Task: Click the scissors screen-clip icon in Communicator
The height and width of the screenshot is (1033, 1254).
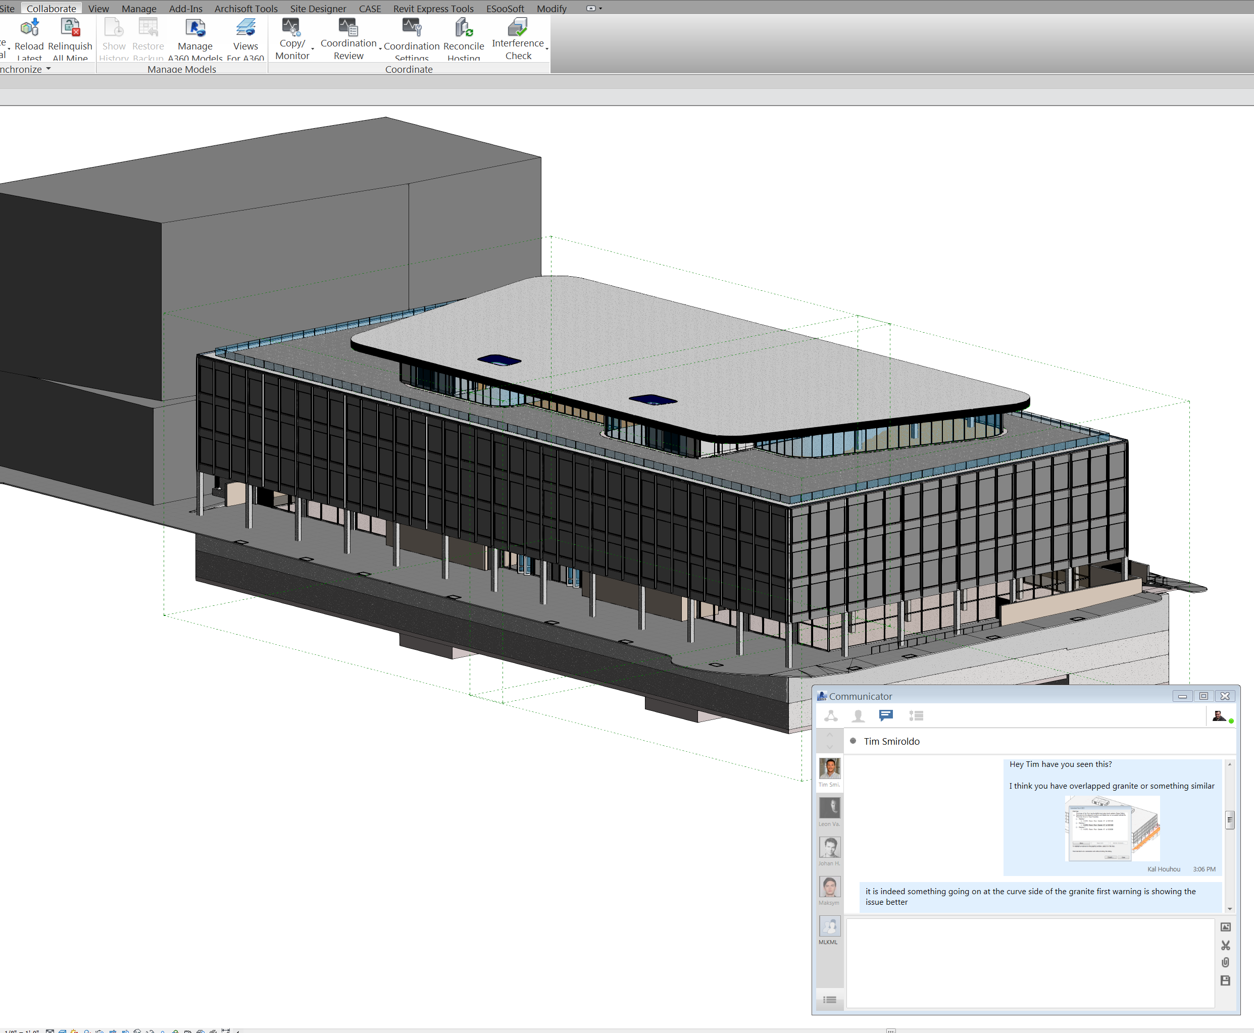Action: click(x=1225, y=945)
